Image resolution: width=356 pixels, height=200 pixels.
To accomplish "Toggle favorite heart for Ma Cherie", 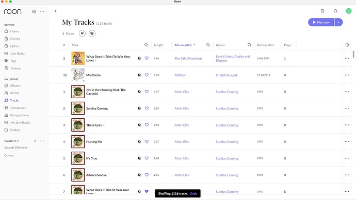I will [147, 75].
